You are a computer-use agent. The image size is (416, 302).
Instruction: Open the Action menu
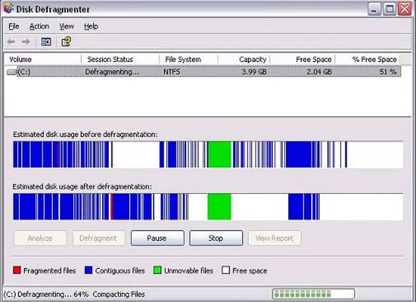(39, 26)
